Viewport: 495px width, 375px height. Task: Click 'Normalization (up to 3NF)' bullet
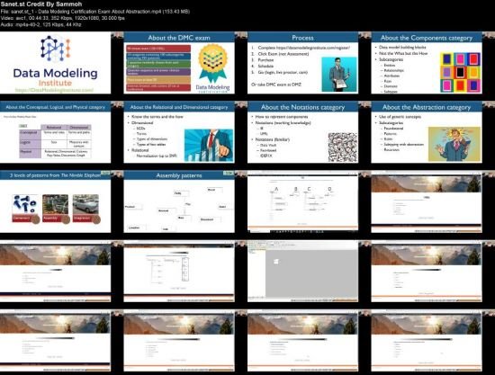pyautogui.click(x=157, y=156)
